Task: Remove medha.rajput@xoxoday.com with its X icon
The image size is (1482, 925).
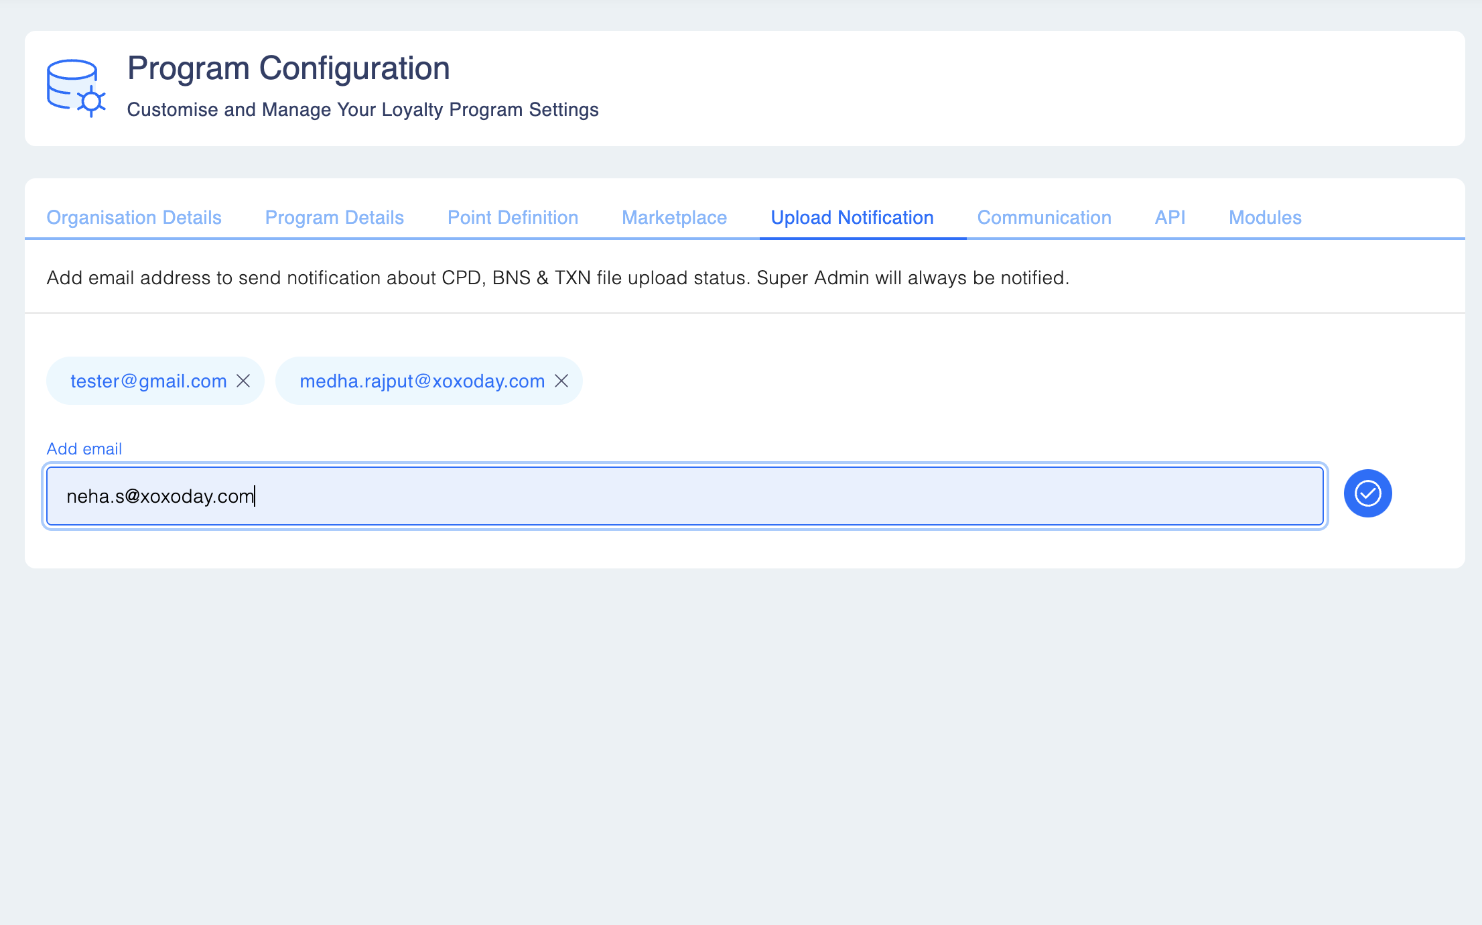Action: tap(561, 381)
